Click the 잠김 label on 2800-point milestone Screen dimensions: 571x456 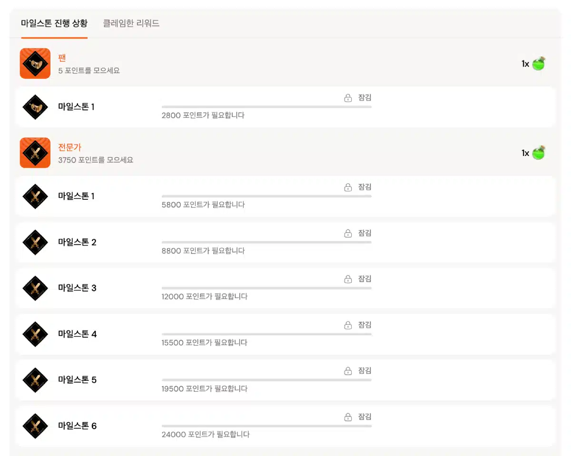click(x=364, y=98)
